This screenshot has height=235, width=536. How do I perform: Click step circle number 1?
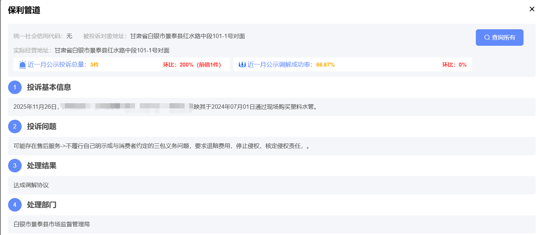click(15, 87)
